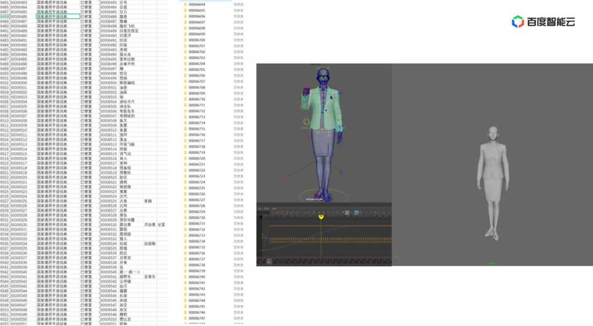Screen dimensions: 593x326
Task: Open the Help menu in Graph Editor
Action: click(x=274, y=208)
